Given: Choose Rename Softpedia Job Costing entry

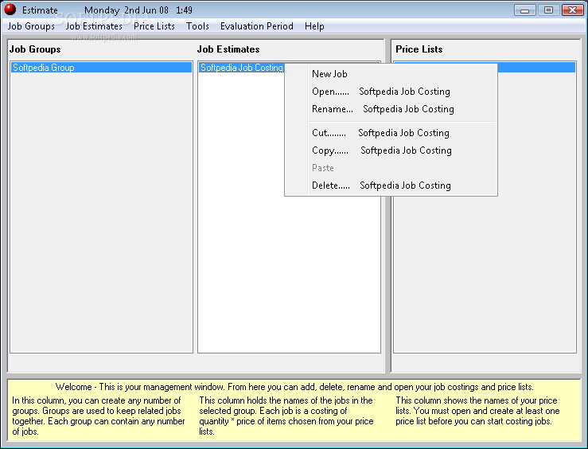Looking at the screenshot, I should point(391,109).
